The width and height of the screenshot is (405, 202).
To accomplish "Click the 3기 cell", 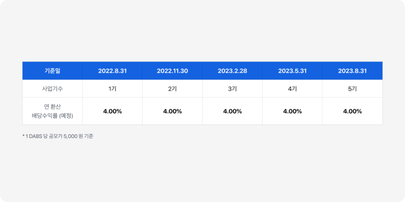I will 232,89.
